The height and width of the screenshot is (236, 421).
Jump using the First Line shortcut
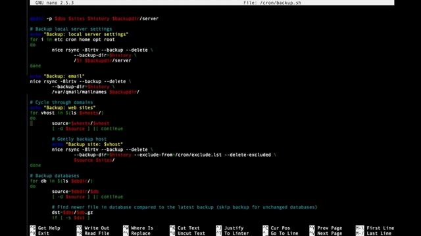coord(375,228)
